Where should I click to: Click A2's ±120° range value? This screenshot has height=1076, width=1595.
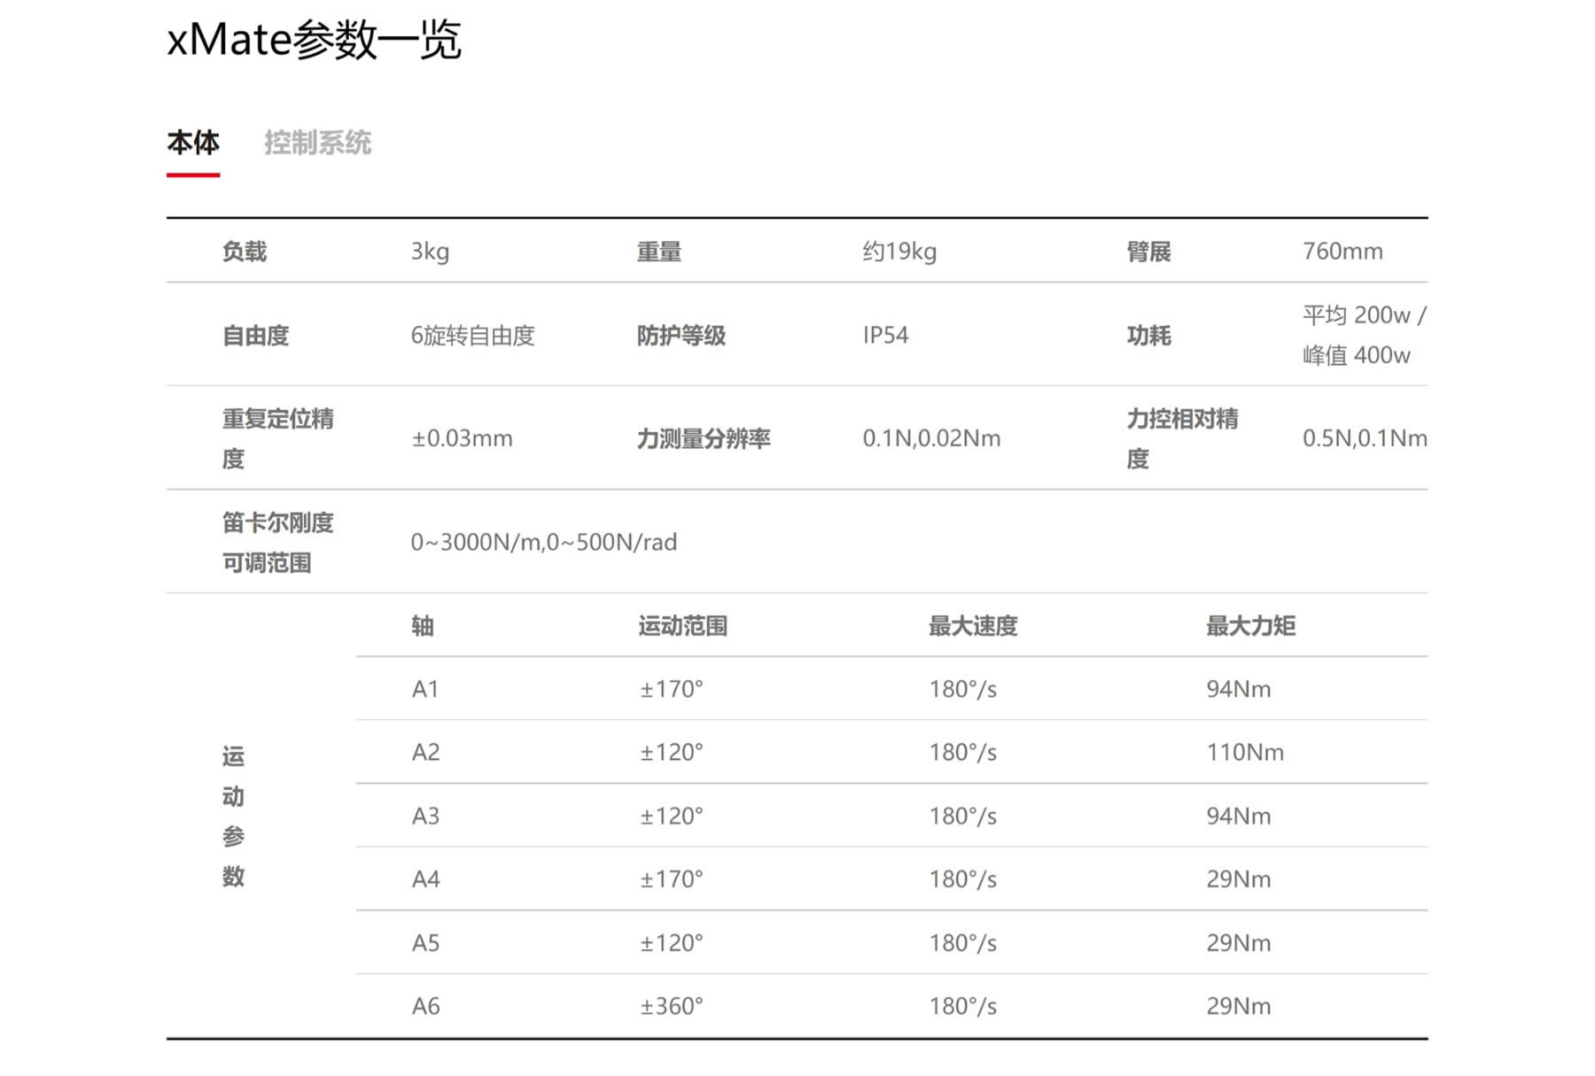672,753
